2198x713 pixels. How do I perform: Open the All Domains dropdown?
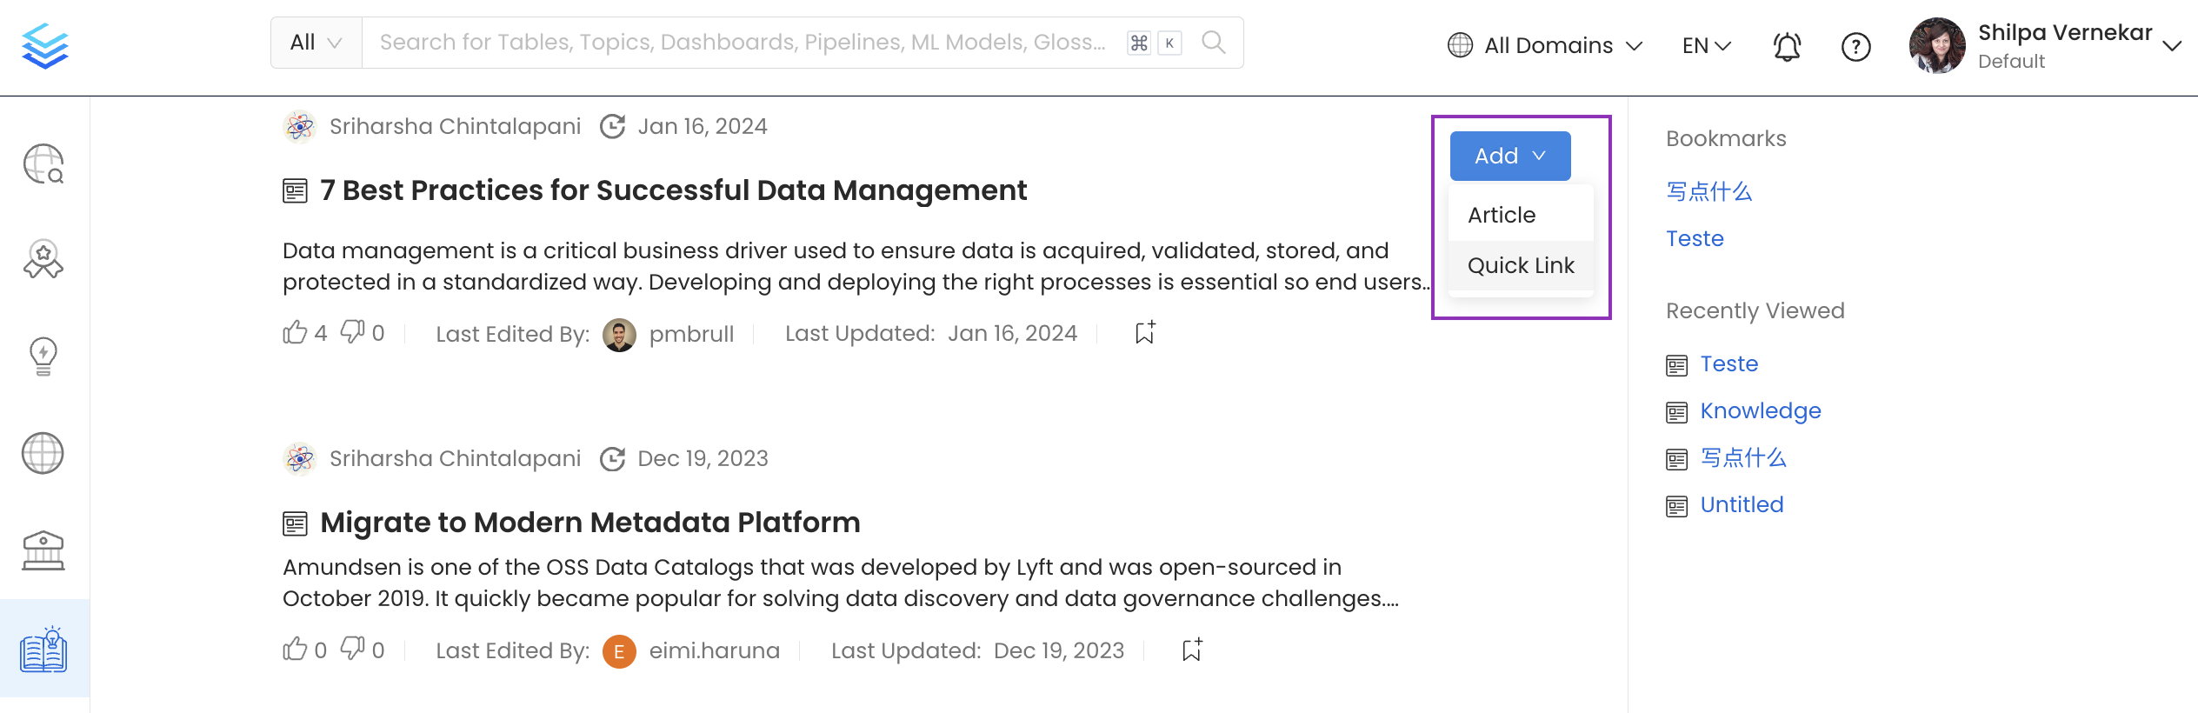(1545, 45)
